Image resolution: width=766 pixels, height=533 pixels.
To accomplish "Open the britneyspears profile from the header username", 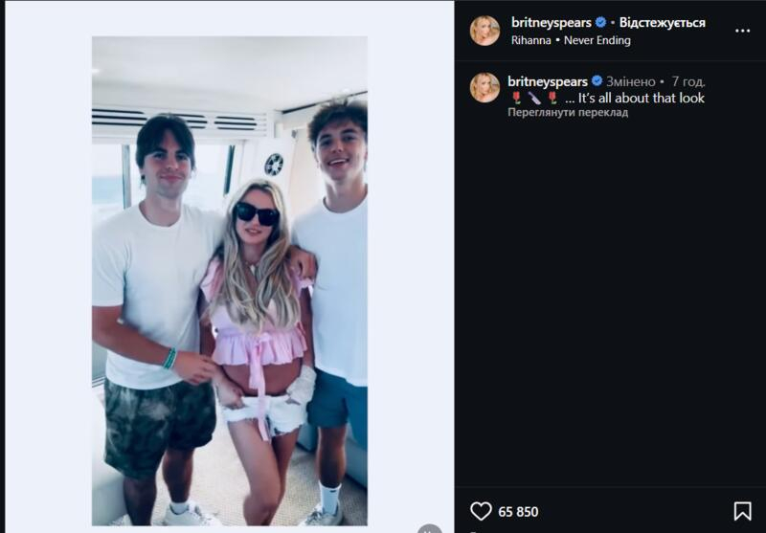I will (550, 23).
